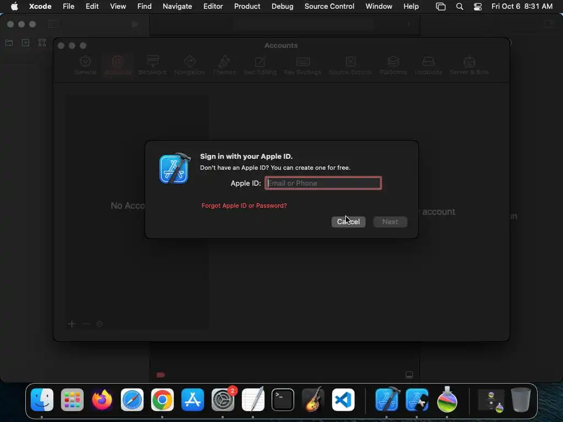Click the red tag in the filter bar
The width and height of the screenshot is (563, 422).
[161, 375]
